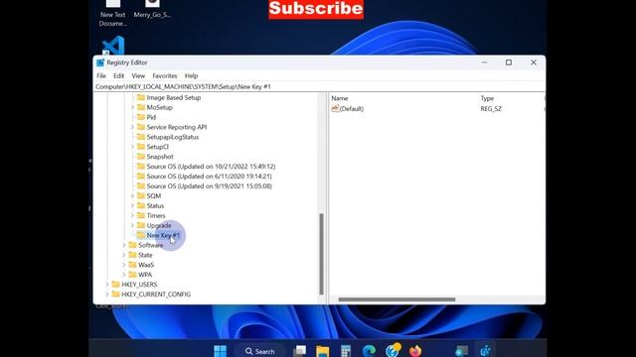Click the values pane horizontal scrollbar thumb
This screenshot has height=357, width=636.
coord(397,299)
